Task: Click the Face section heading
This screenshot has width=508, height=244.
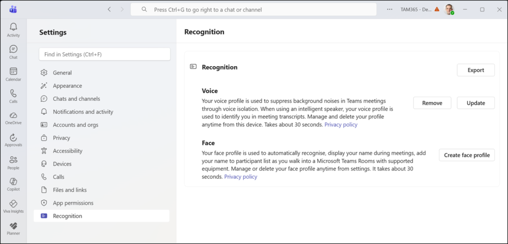Action: click(x=208, y=143)
